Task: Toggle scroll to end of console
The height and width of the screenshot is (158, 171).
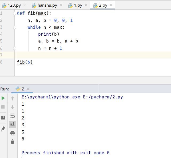Action: click(13, 124)
